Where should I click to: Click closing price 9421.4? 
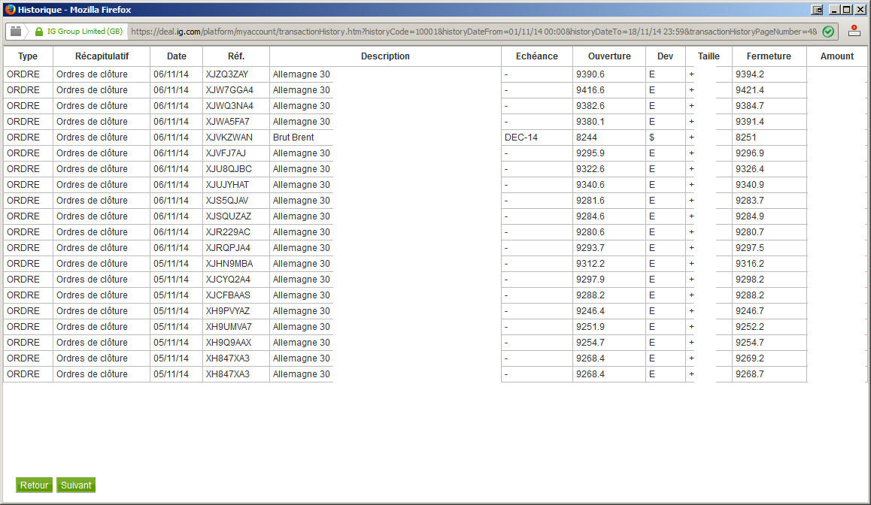[x=750, y=90]
